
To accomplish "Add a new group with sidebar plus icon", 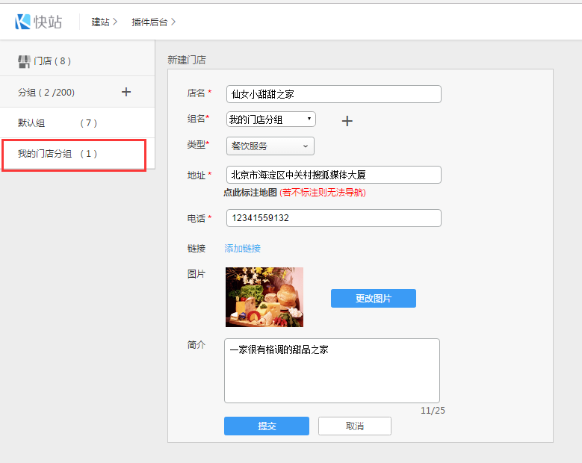I will 126,92.
